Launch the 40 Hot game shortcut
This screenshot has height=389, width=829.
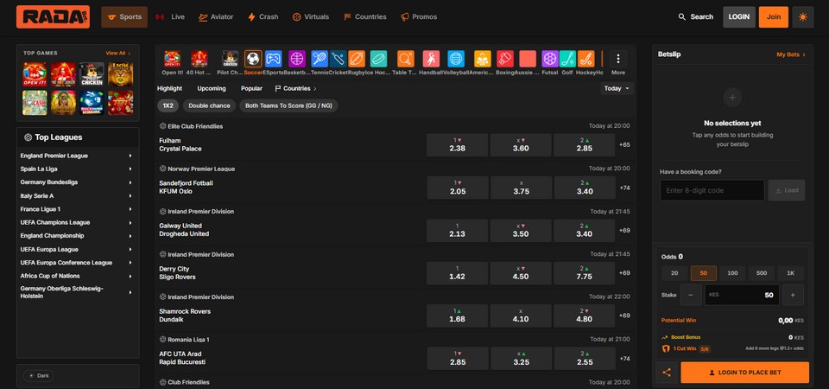point(199,59)
